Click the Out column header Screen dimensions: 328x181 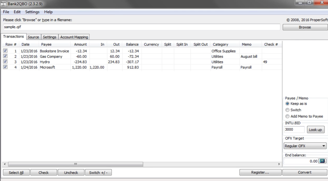tap(114, 44)
